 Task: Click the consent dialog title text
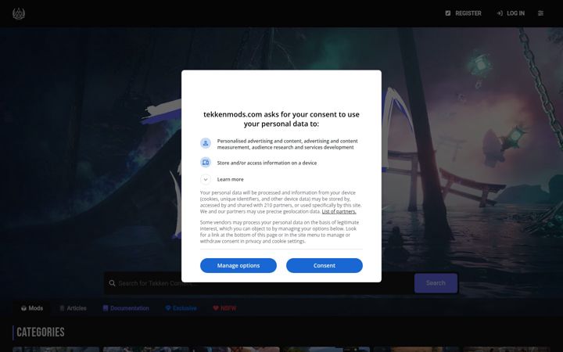[x=281, y=119]
